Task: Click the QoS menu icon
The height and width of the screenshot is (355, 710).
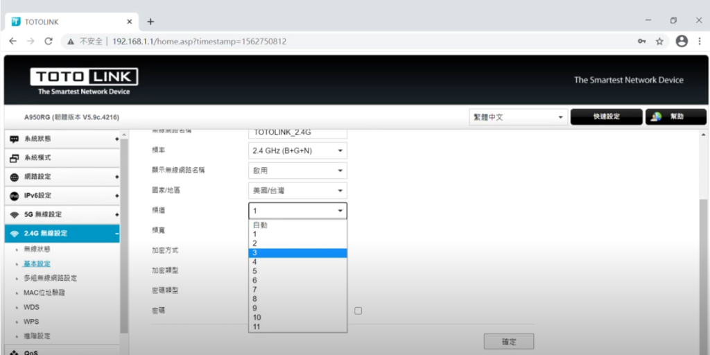Action: coord(15,352)
